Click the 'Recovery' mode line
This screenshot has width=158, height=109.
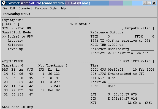15,41
